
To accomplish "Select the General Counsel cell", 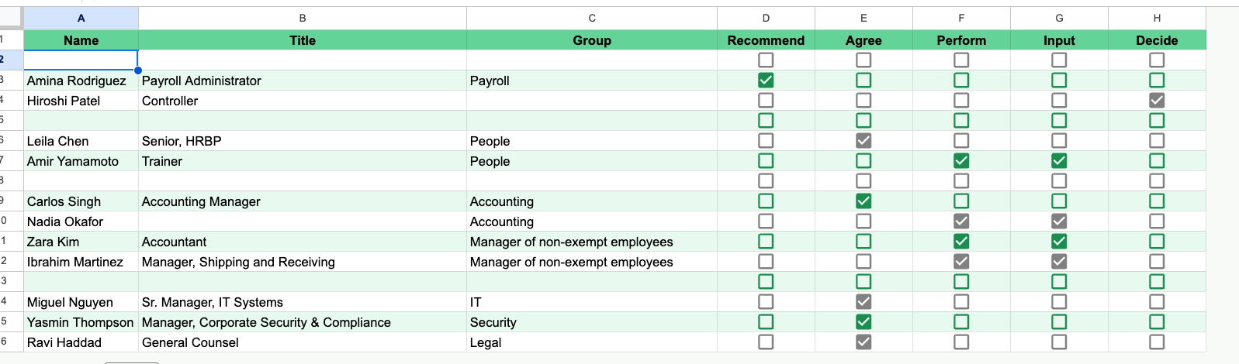I will tap(302, 342).
